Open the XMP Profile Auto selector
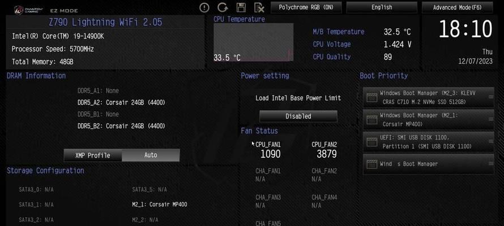Viewport: 504px width, 226px height. [x=151, y=155]
